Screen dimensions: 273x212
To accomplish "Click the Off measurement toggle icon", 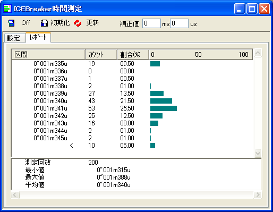I will [x=11, y=23].
